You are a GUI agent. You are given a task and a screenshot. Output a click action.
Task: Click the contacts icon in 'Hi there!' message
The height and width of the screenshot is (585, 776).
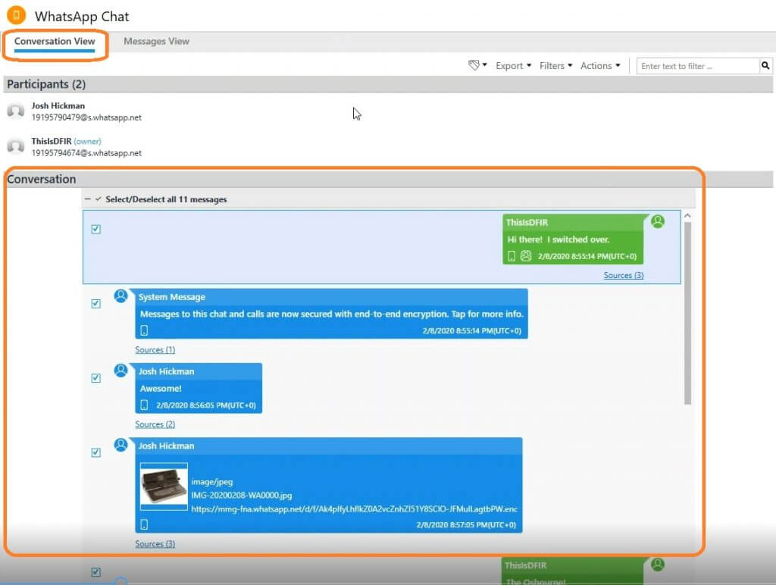click(526, 256)
